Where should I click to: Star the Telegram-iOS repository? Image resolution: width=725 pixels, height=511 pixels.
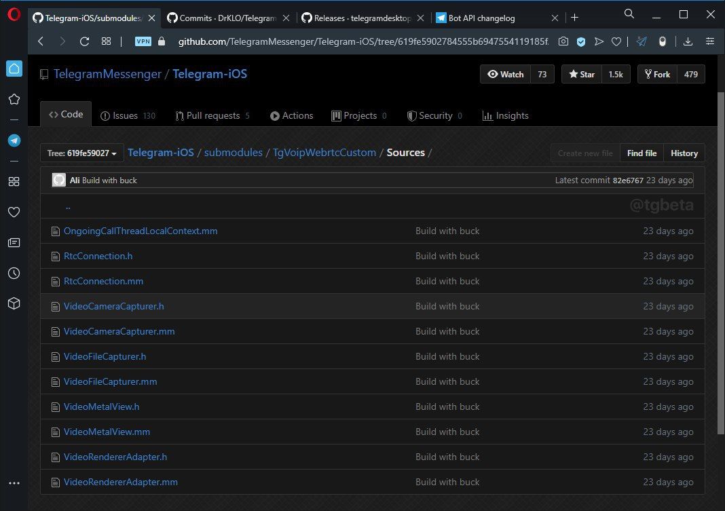pyautogui.click(x=582, y=74)
